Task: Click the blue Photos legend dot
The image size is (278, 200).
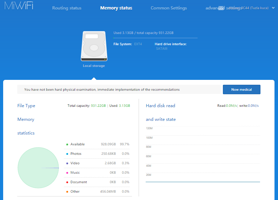Action: (x=67, y=154)
